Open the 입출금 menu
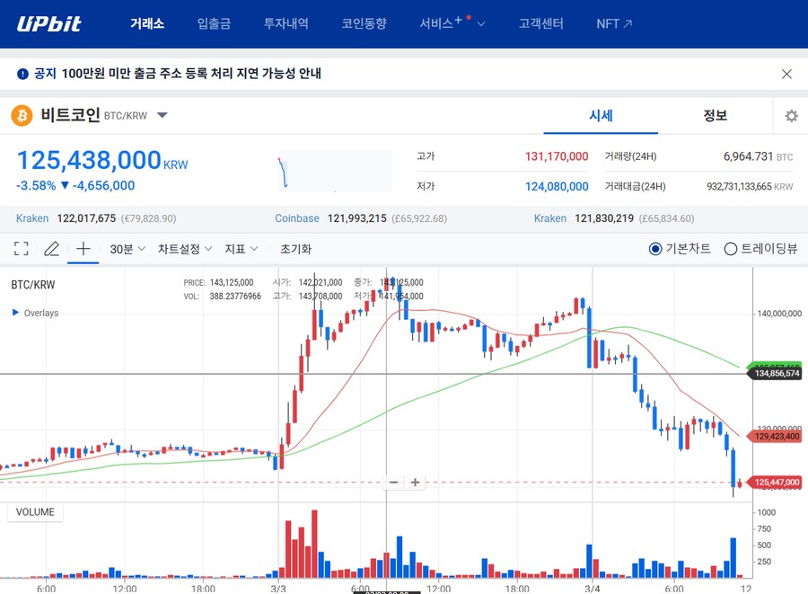Screen dimensions: 808x594 [x=213, y=23]
